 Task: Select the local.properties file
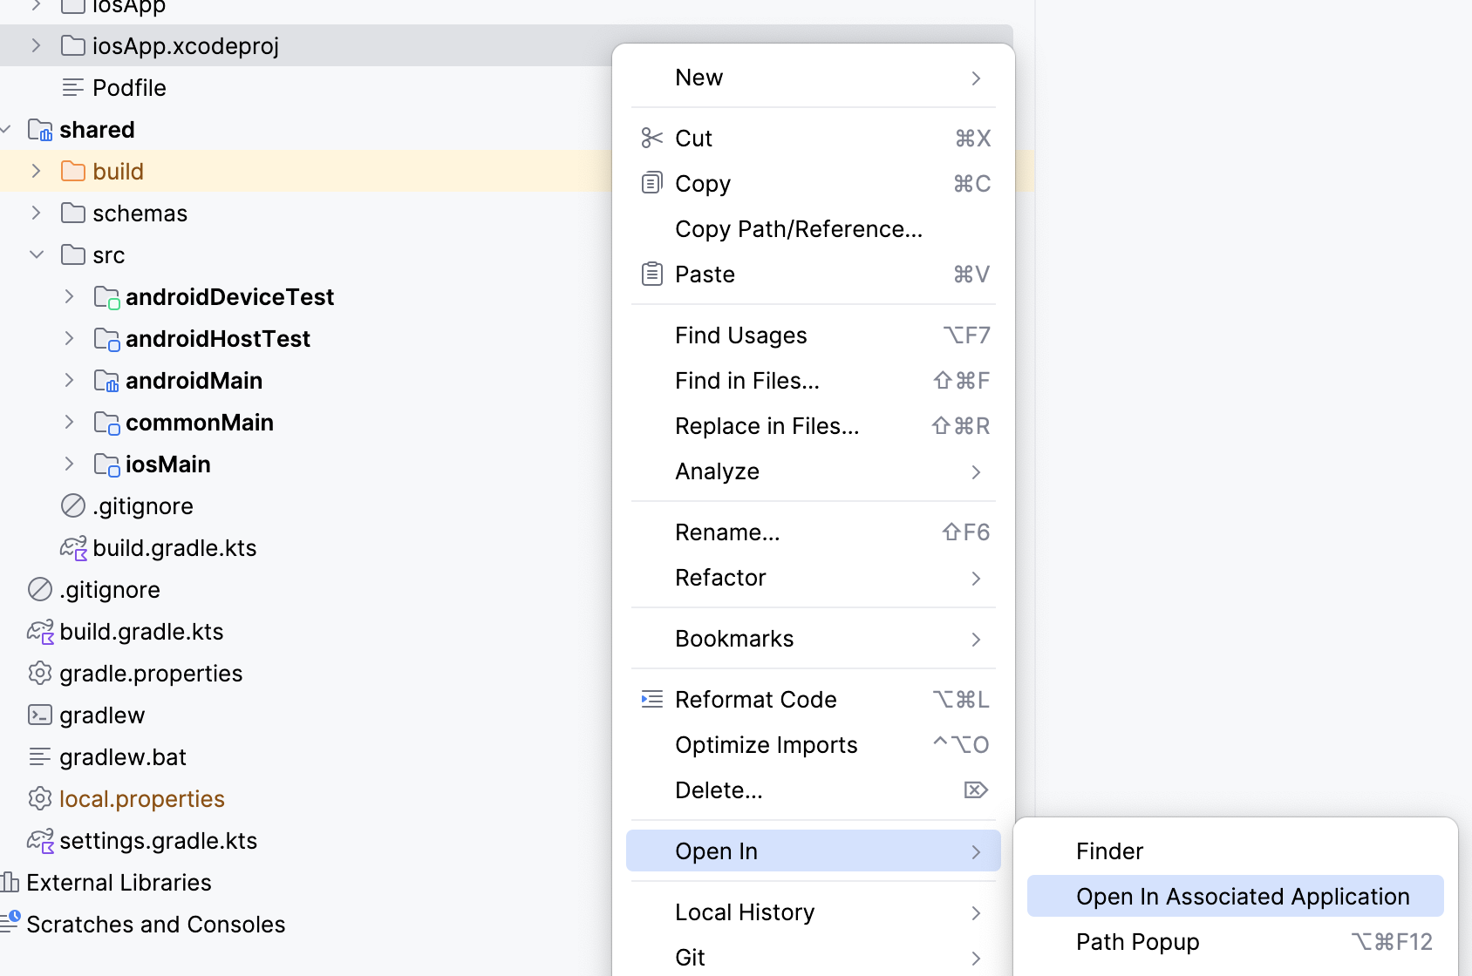click(x=141, y=799)
